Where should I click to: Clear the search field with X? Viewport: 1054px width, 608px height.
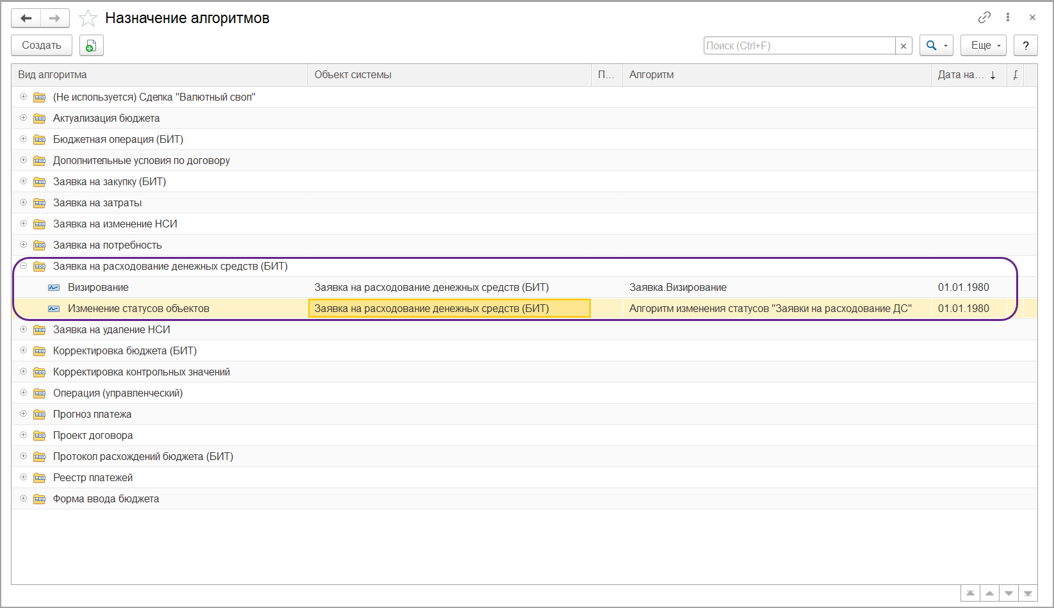click(904, 45)
